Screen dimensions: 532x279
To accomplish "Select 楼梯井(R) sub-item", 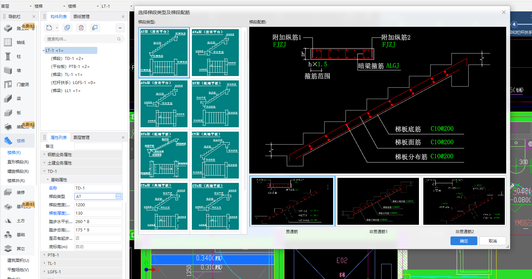I will pos(16,181).
